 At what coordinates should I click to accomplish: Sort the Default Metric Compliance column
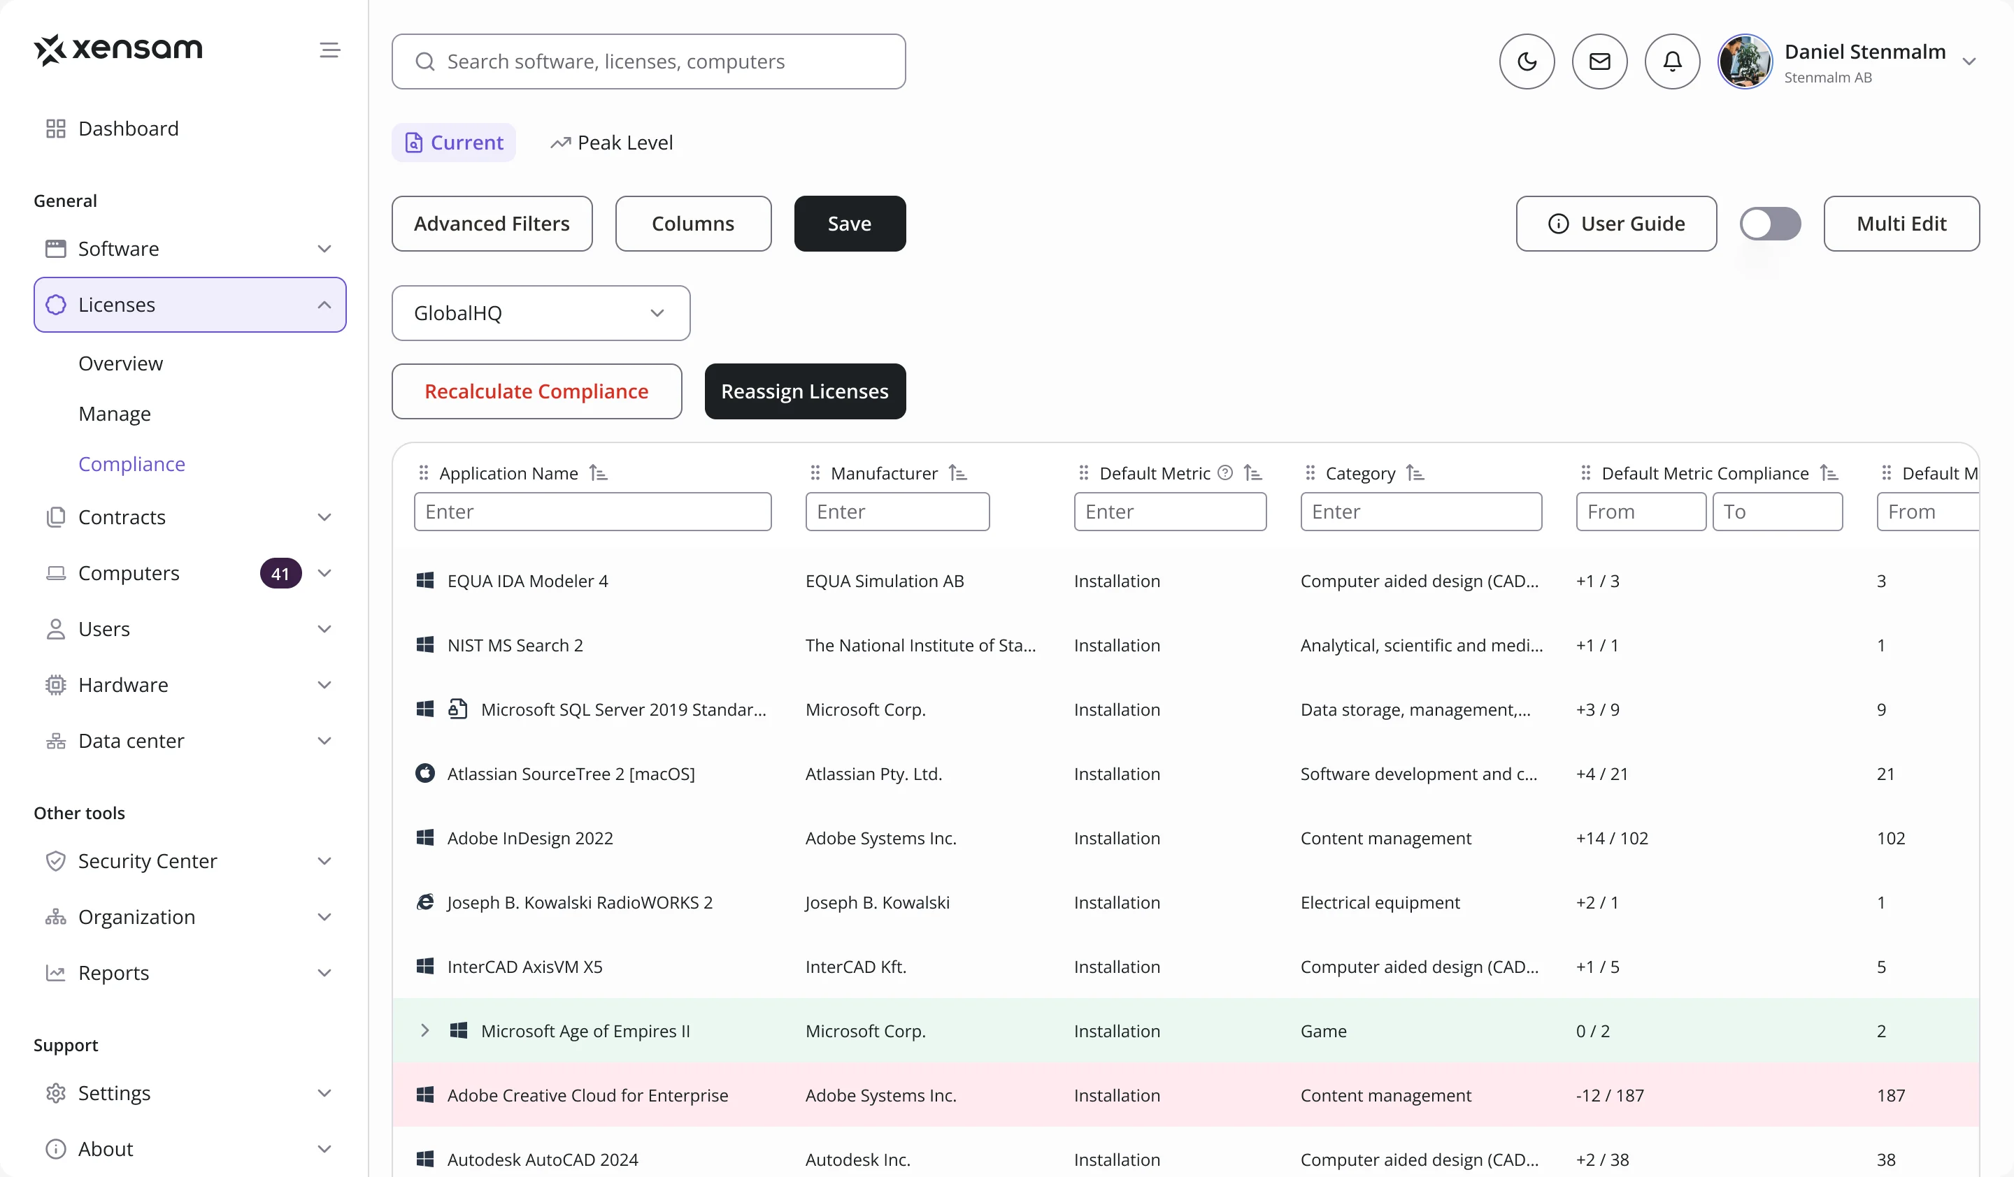coord(1829,472)
